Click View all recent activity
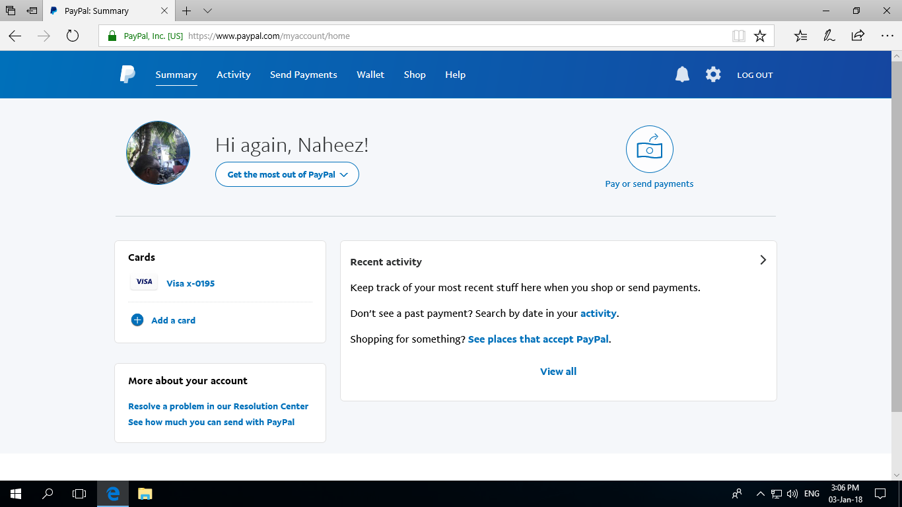The height and width of the screenshot is (507, 902). [x=558, y=371]
